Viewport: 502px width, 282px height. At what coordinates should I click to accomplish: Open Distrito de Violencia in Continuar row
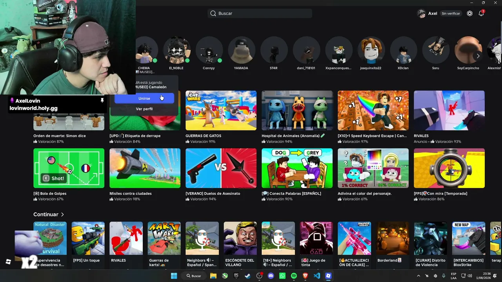[x=430, y=238]
